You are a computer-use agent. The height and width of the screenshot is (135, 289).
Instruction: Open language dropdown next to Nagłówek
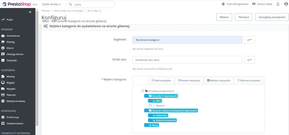click(x=249, y=40)
